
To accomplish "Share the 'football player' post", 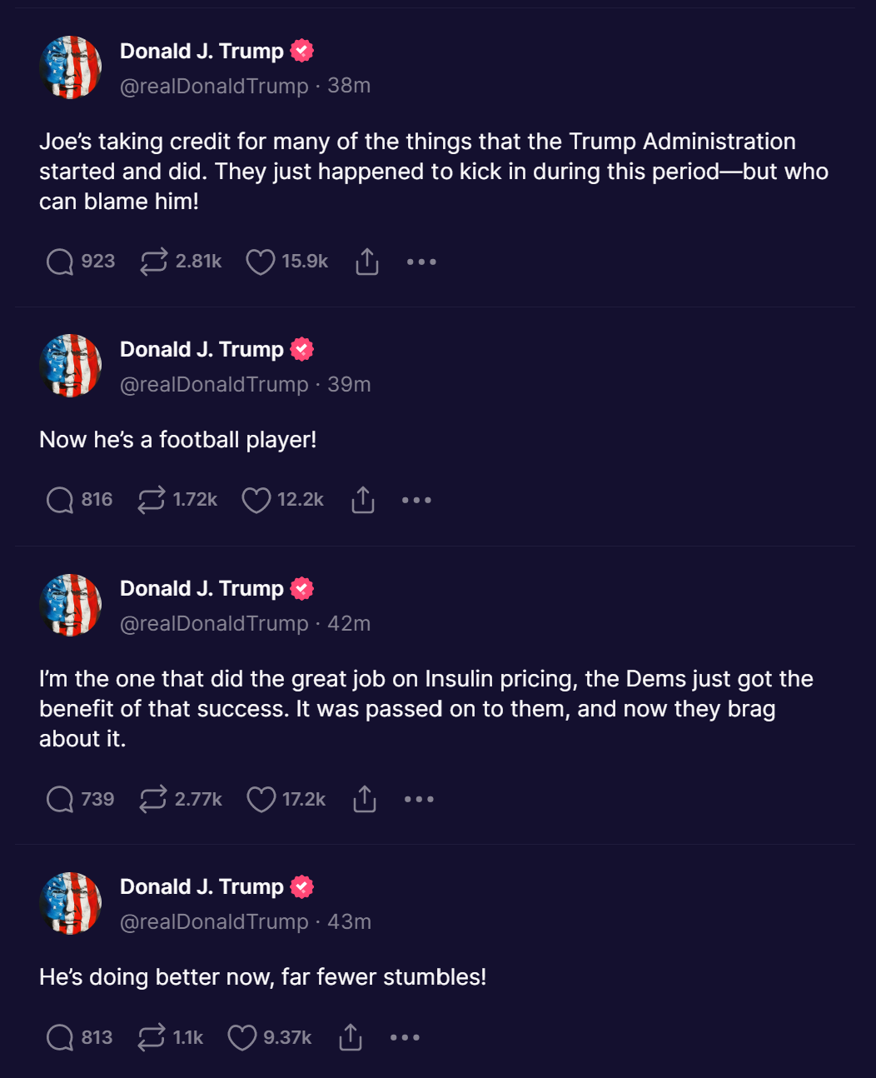I will click(x=363, y=500).
